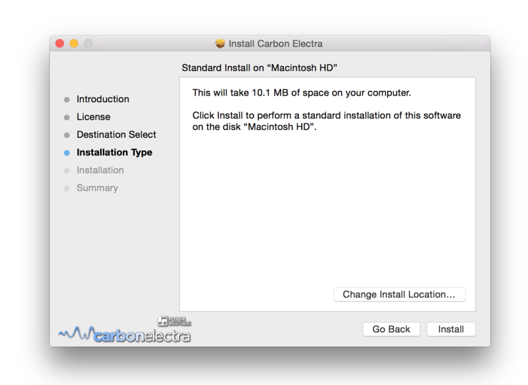Click the Plugin Boutique logo
Viewport: 528px width, 385px height.
click(174, 321)
